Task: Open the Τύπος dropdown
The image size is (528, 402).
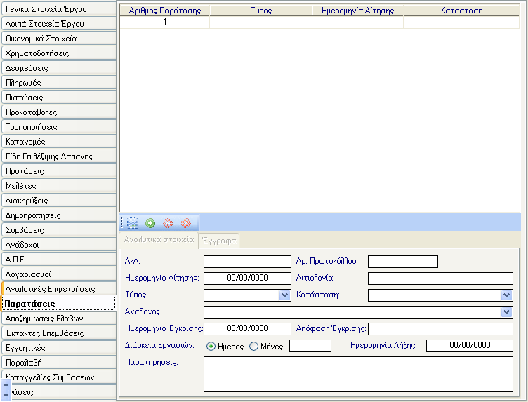Action: (x=284, y=295)
